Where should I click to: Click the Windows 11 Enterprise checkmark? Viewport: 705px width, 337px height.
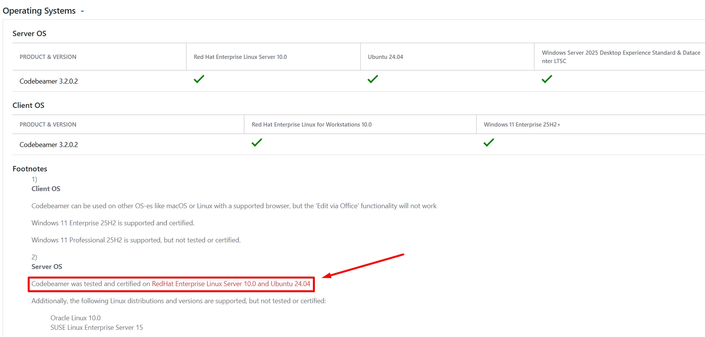point(489,142)
